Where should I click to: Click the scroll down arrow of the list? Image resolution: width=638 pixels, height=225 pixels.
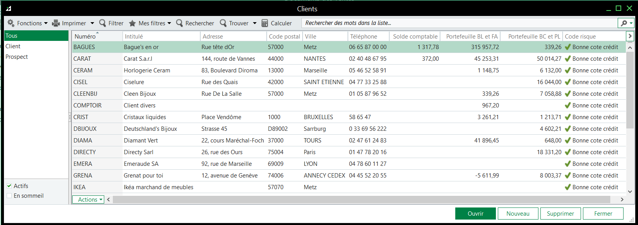click(x=630, y=192)
